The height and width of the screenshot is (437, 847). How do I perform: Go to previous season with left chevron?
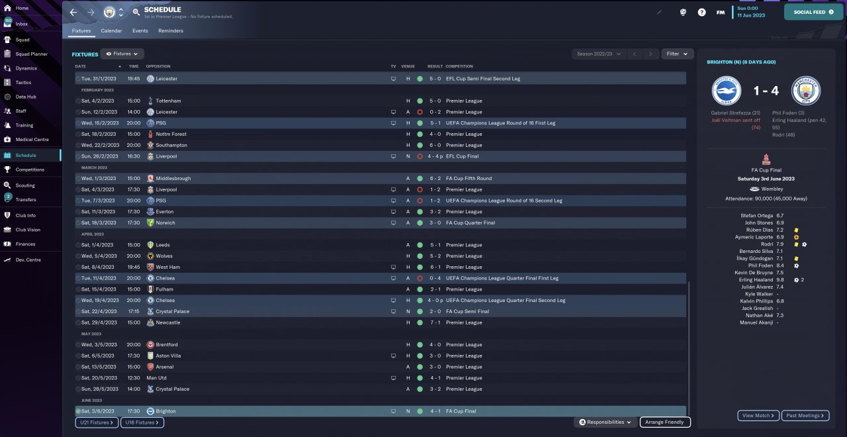pyautogui.click(x=634, y=54)
